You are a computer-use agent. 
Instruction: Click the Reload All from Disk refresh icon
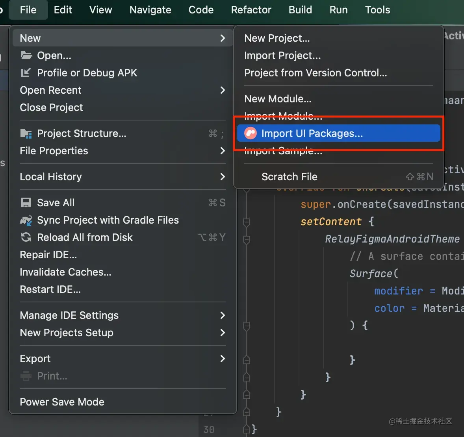point(26,237)
